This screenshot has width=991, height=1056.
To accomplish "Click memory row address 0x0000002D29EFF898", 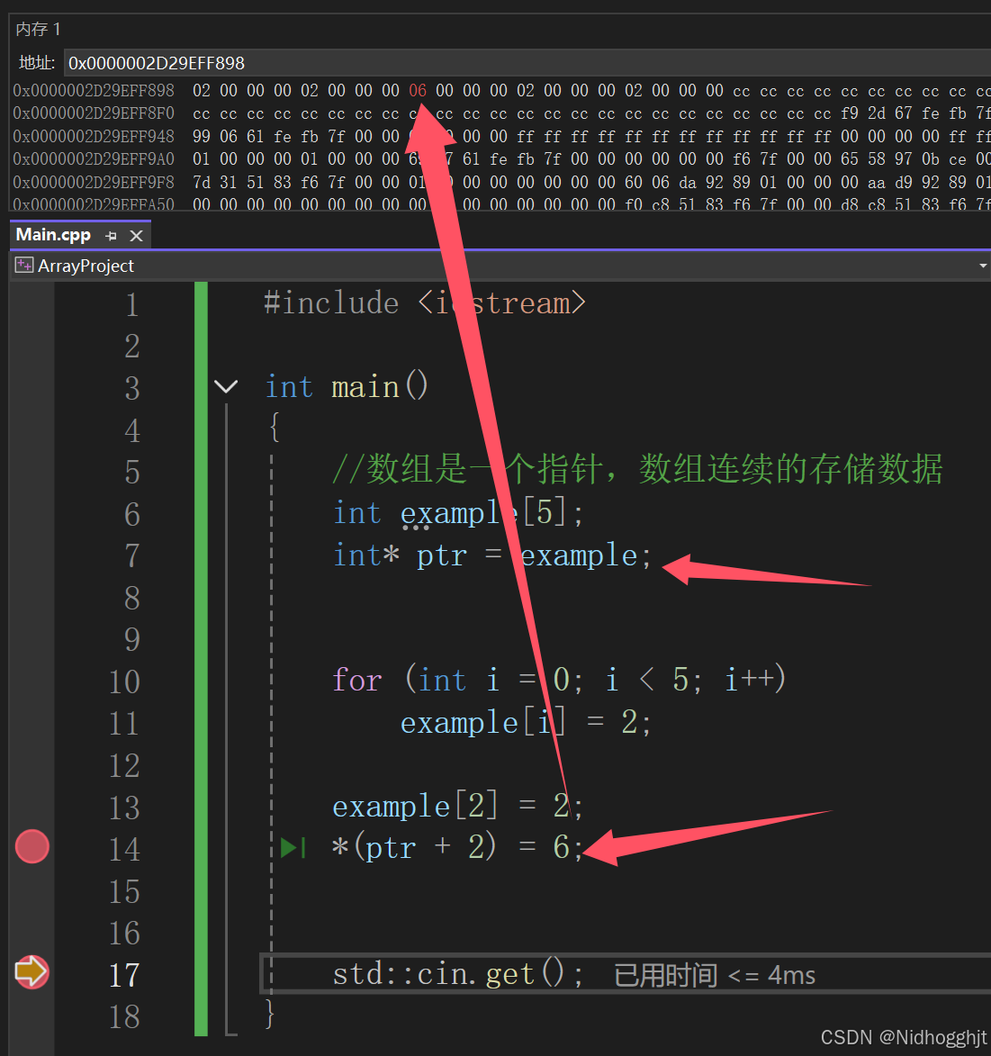I will tap(94, 90).
